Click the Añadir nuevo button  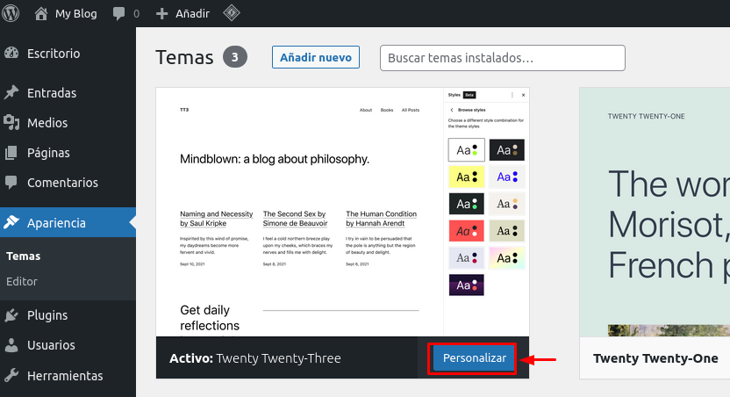click(316, 57)
